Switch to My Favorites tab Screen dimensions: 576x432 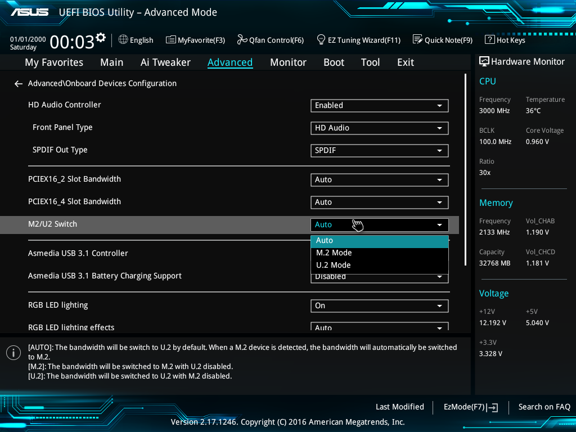[54, 62]
